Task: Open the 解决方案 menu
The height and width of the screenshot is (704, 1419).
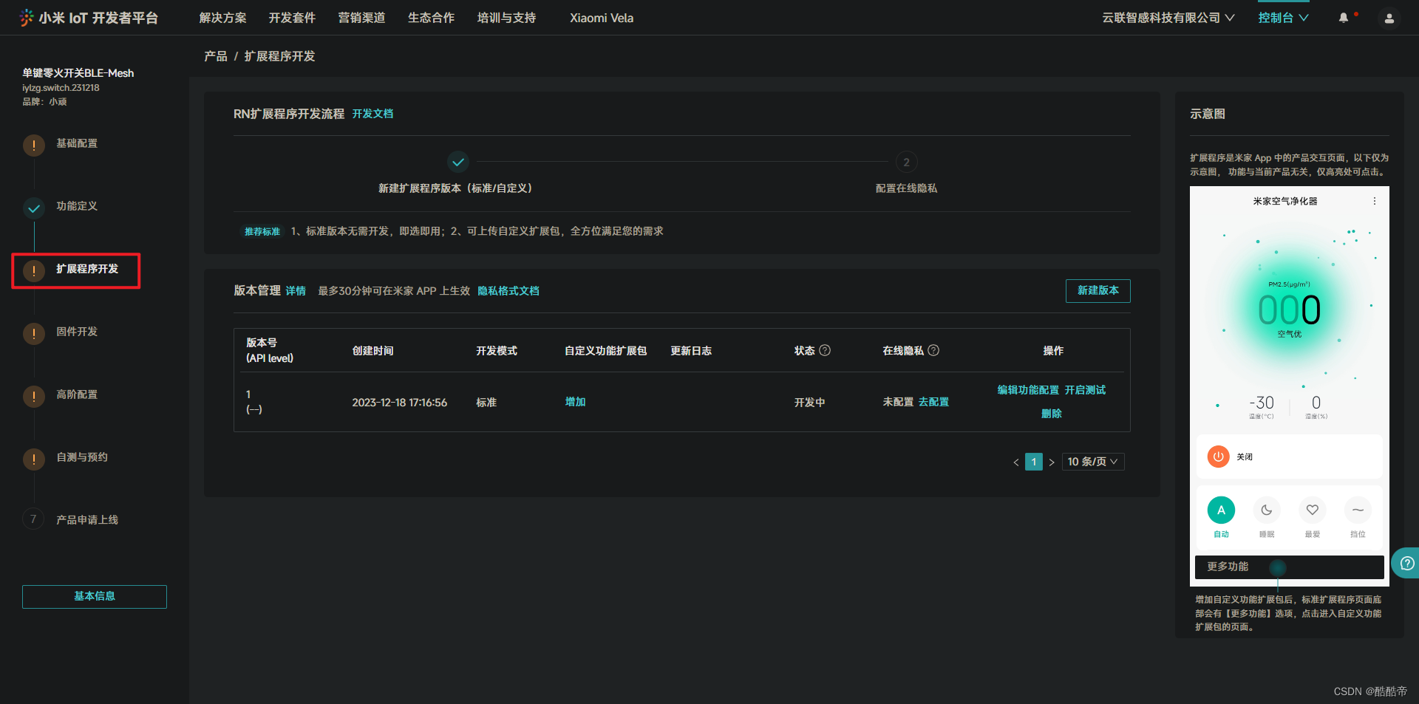Action: pyautogui.click(x=223, y=18)
